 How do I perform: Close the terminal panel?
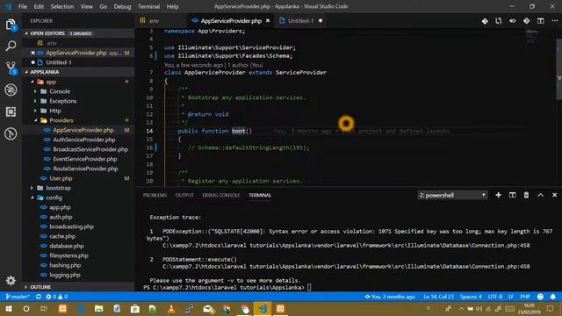click(554, 195)
